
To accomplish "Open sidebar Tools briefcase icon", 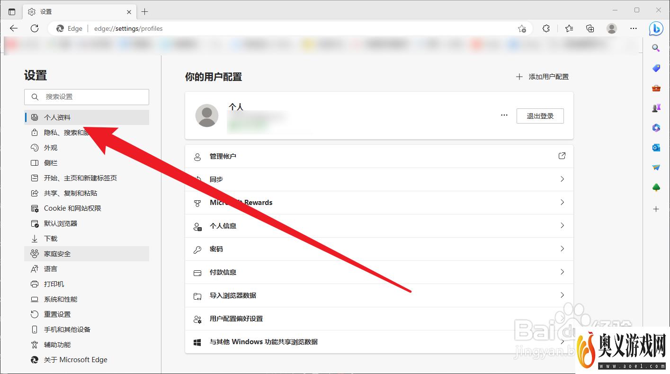I will coord(656,88).
